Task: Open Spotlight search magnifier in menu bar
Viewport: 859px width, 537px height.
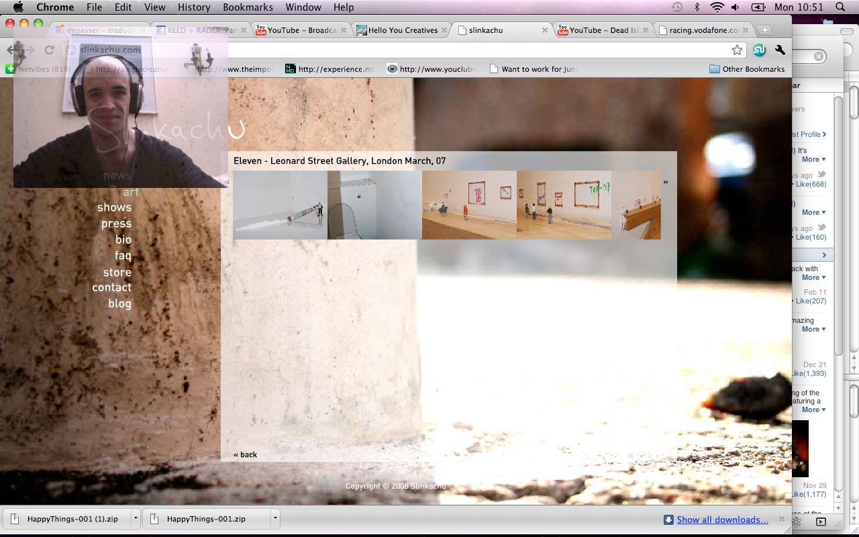Action: pos(840,7)
